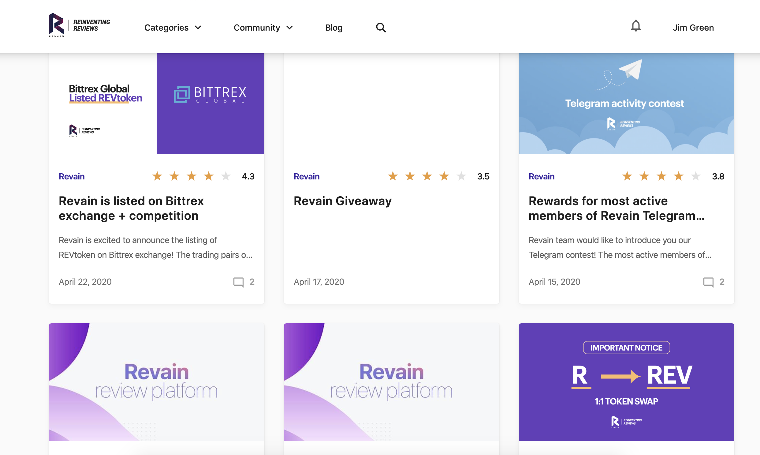Click the Bittrex Global cover image
Image resolution: width=760 pixels, height=455 pixels.
[x=156, y=103]
